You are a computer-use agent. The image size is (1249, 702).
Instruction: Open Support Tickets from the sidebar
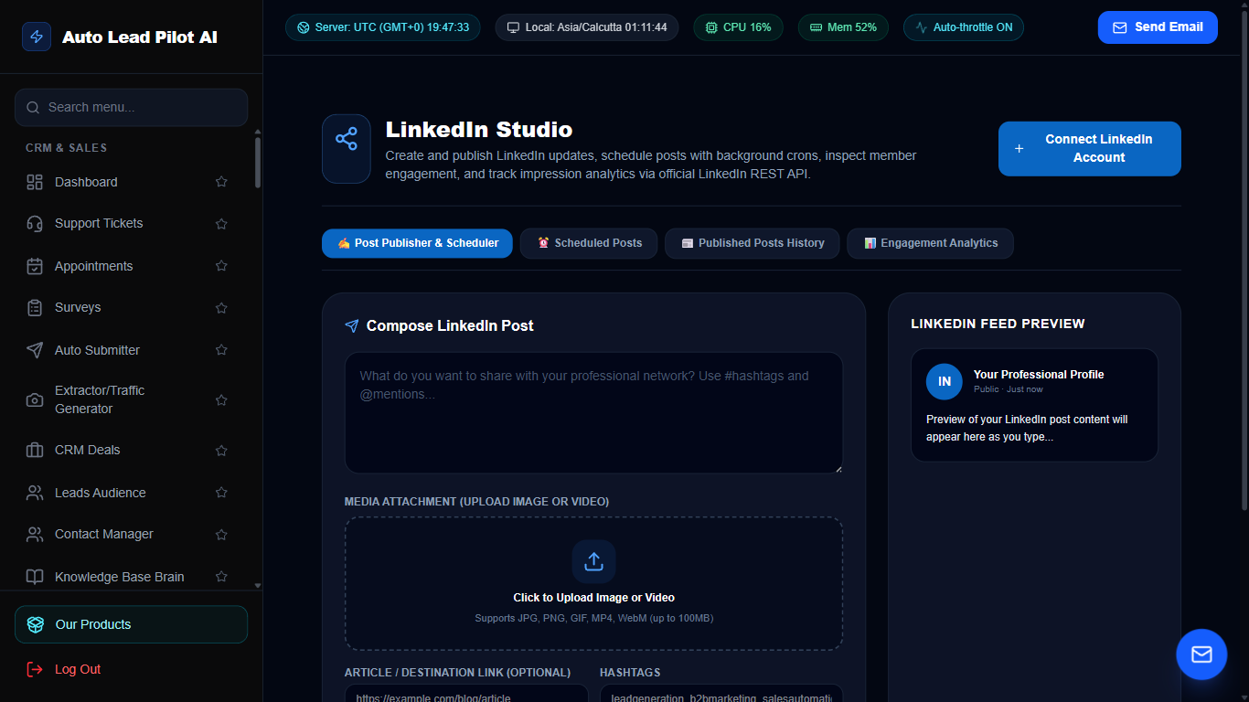pos(127,224)
